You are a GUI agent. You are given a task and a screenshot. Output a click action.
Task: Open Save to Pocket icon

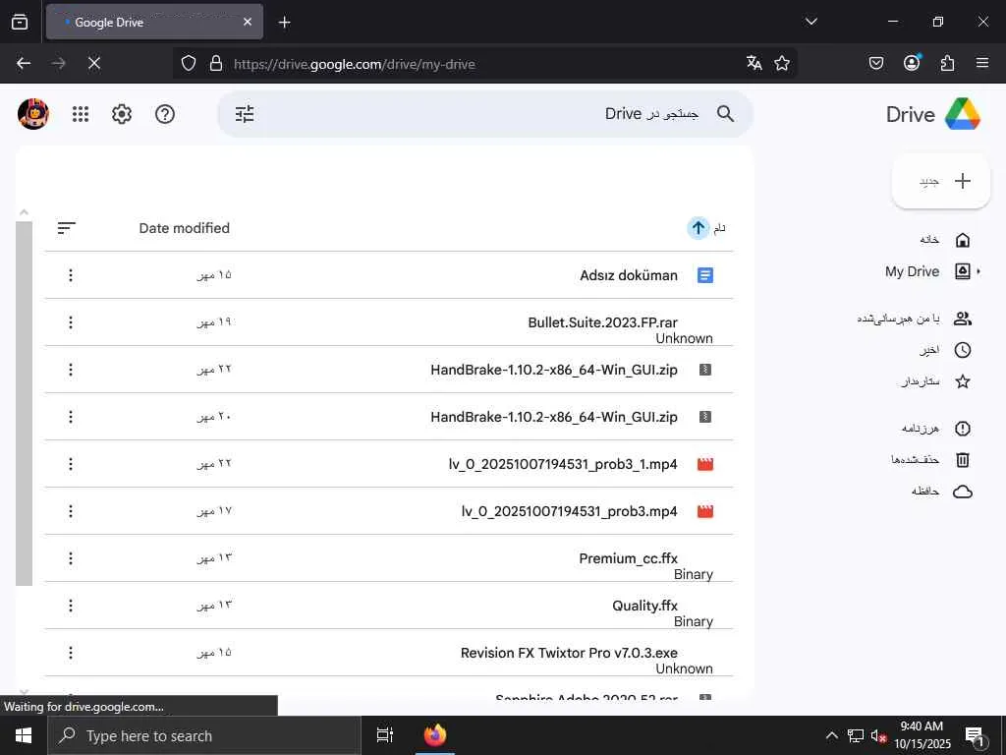tap(875, 63)
